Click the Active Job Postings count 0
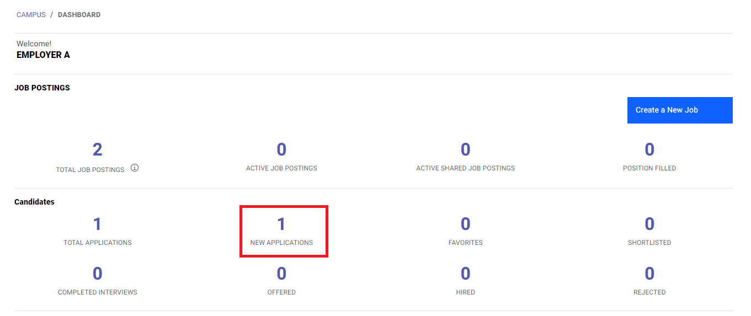Viewport: 751px width, 316px height. pyautogui.click(x=281, y=149)
